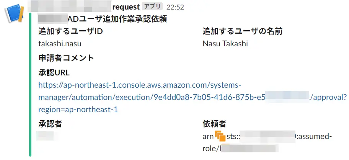Click the green attachment bar on the left
The height and width of the screenshot is (160, 349).
(x=30, y=85)
